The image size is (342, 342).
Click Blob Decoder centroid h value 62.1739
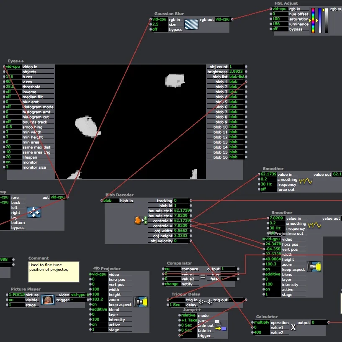pyautogui.click(x=182, y=221)
